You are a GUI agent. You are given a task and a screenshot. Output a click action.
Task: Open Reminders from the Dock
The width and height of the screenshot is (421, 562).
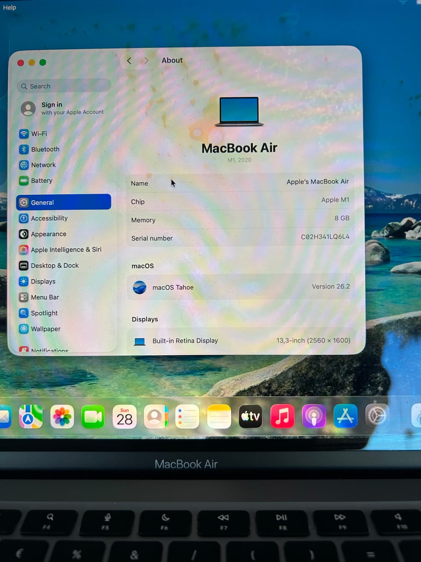pos(187,417)
